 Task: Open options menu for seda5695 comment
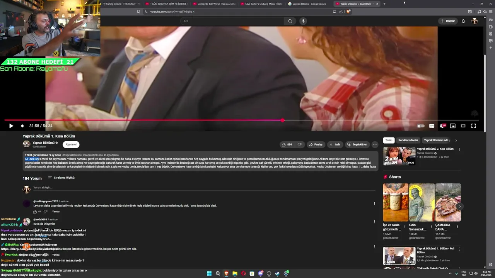[x=374, y=222]
